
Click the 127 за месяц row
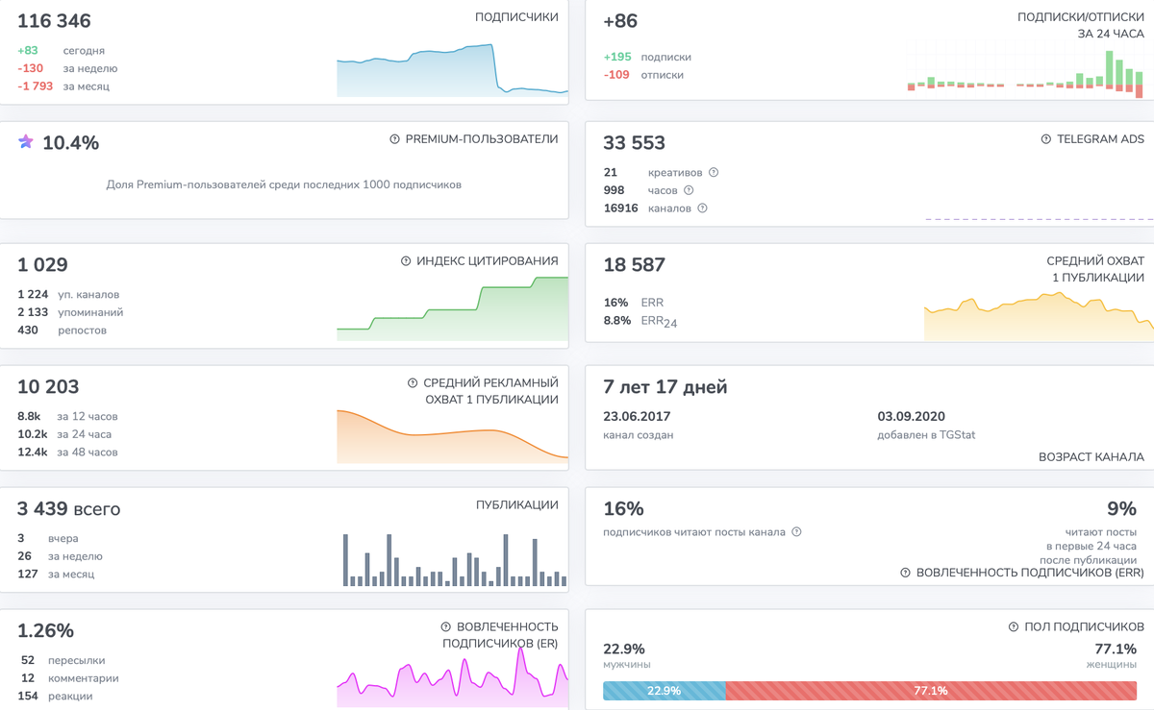tap(58, 575)
